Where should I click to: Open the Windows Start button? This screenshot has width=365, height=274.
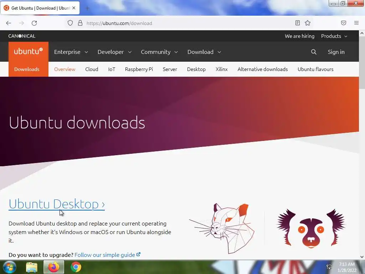(10, 267)
